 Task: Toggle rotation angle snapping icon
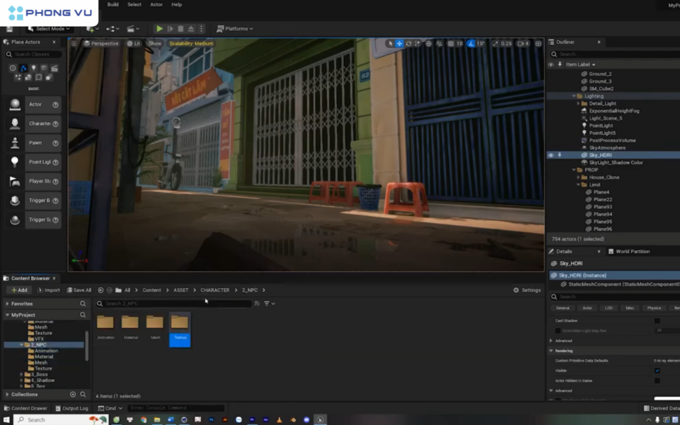[471, 43]
